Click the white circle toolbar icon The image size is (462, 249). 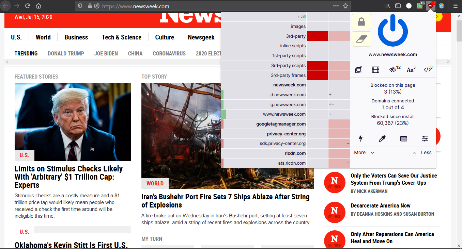point(409,6)
